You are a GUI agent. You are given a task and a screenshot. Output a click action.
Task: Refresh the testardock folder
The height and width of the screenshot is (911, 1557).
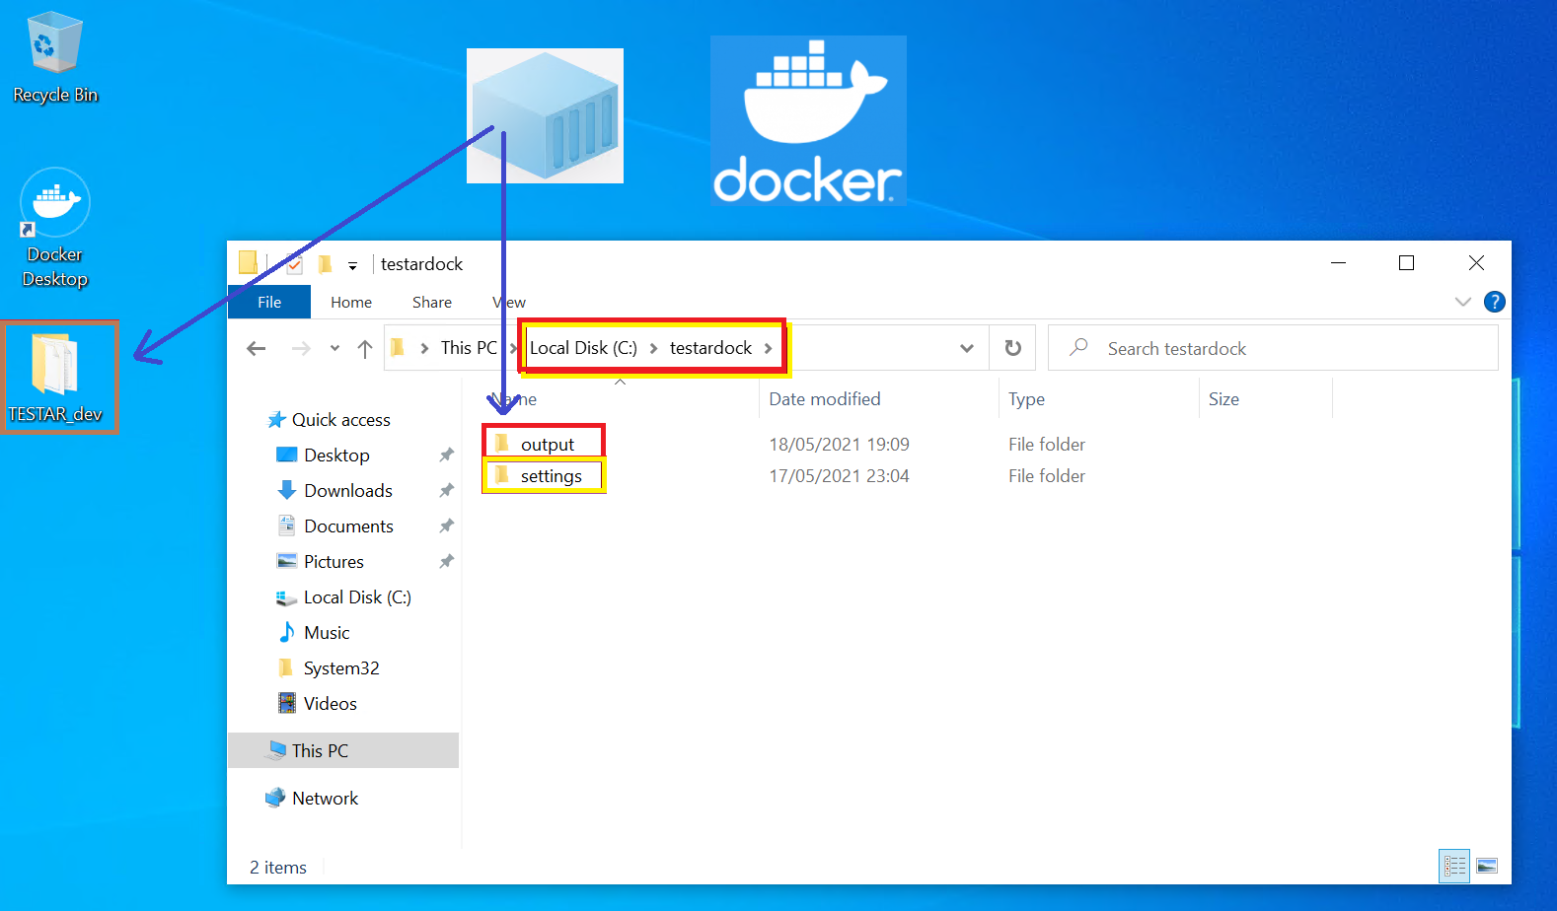[x=1012, y=348]
